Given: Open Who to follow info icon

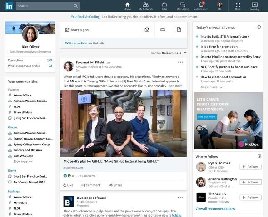Looking at the screenshot, I should 259,156.
